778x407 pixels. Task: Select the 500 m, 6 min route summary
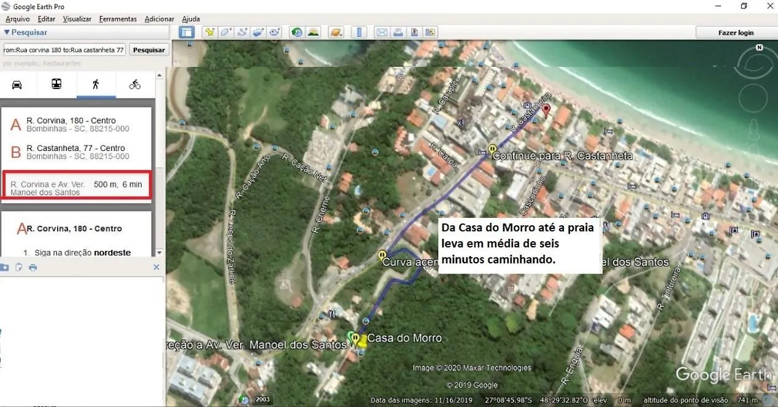[77, 184]
